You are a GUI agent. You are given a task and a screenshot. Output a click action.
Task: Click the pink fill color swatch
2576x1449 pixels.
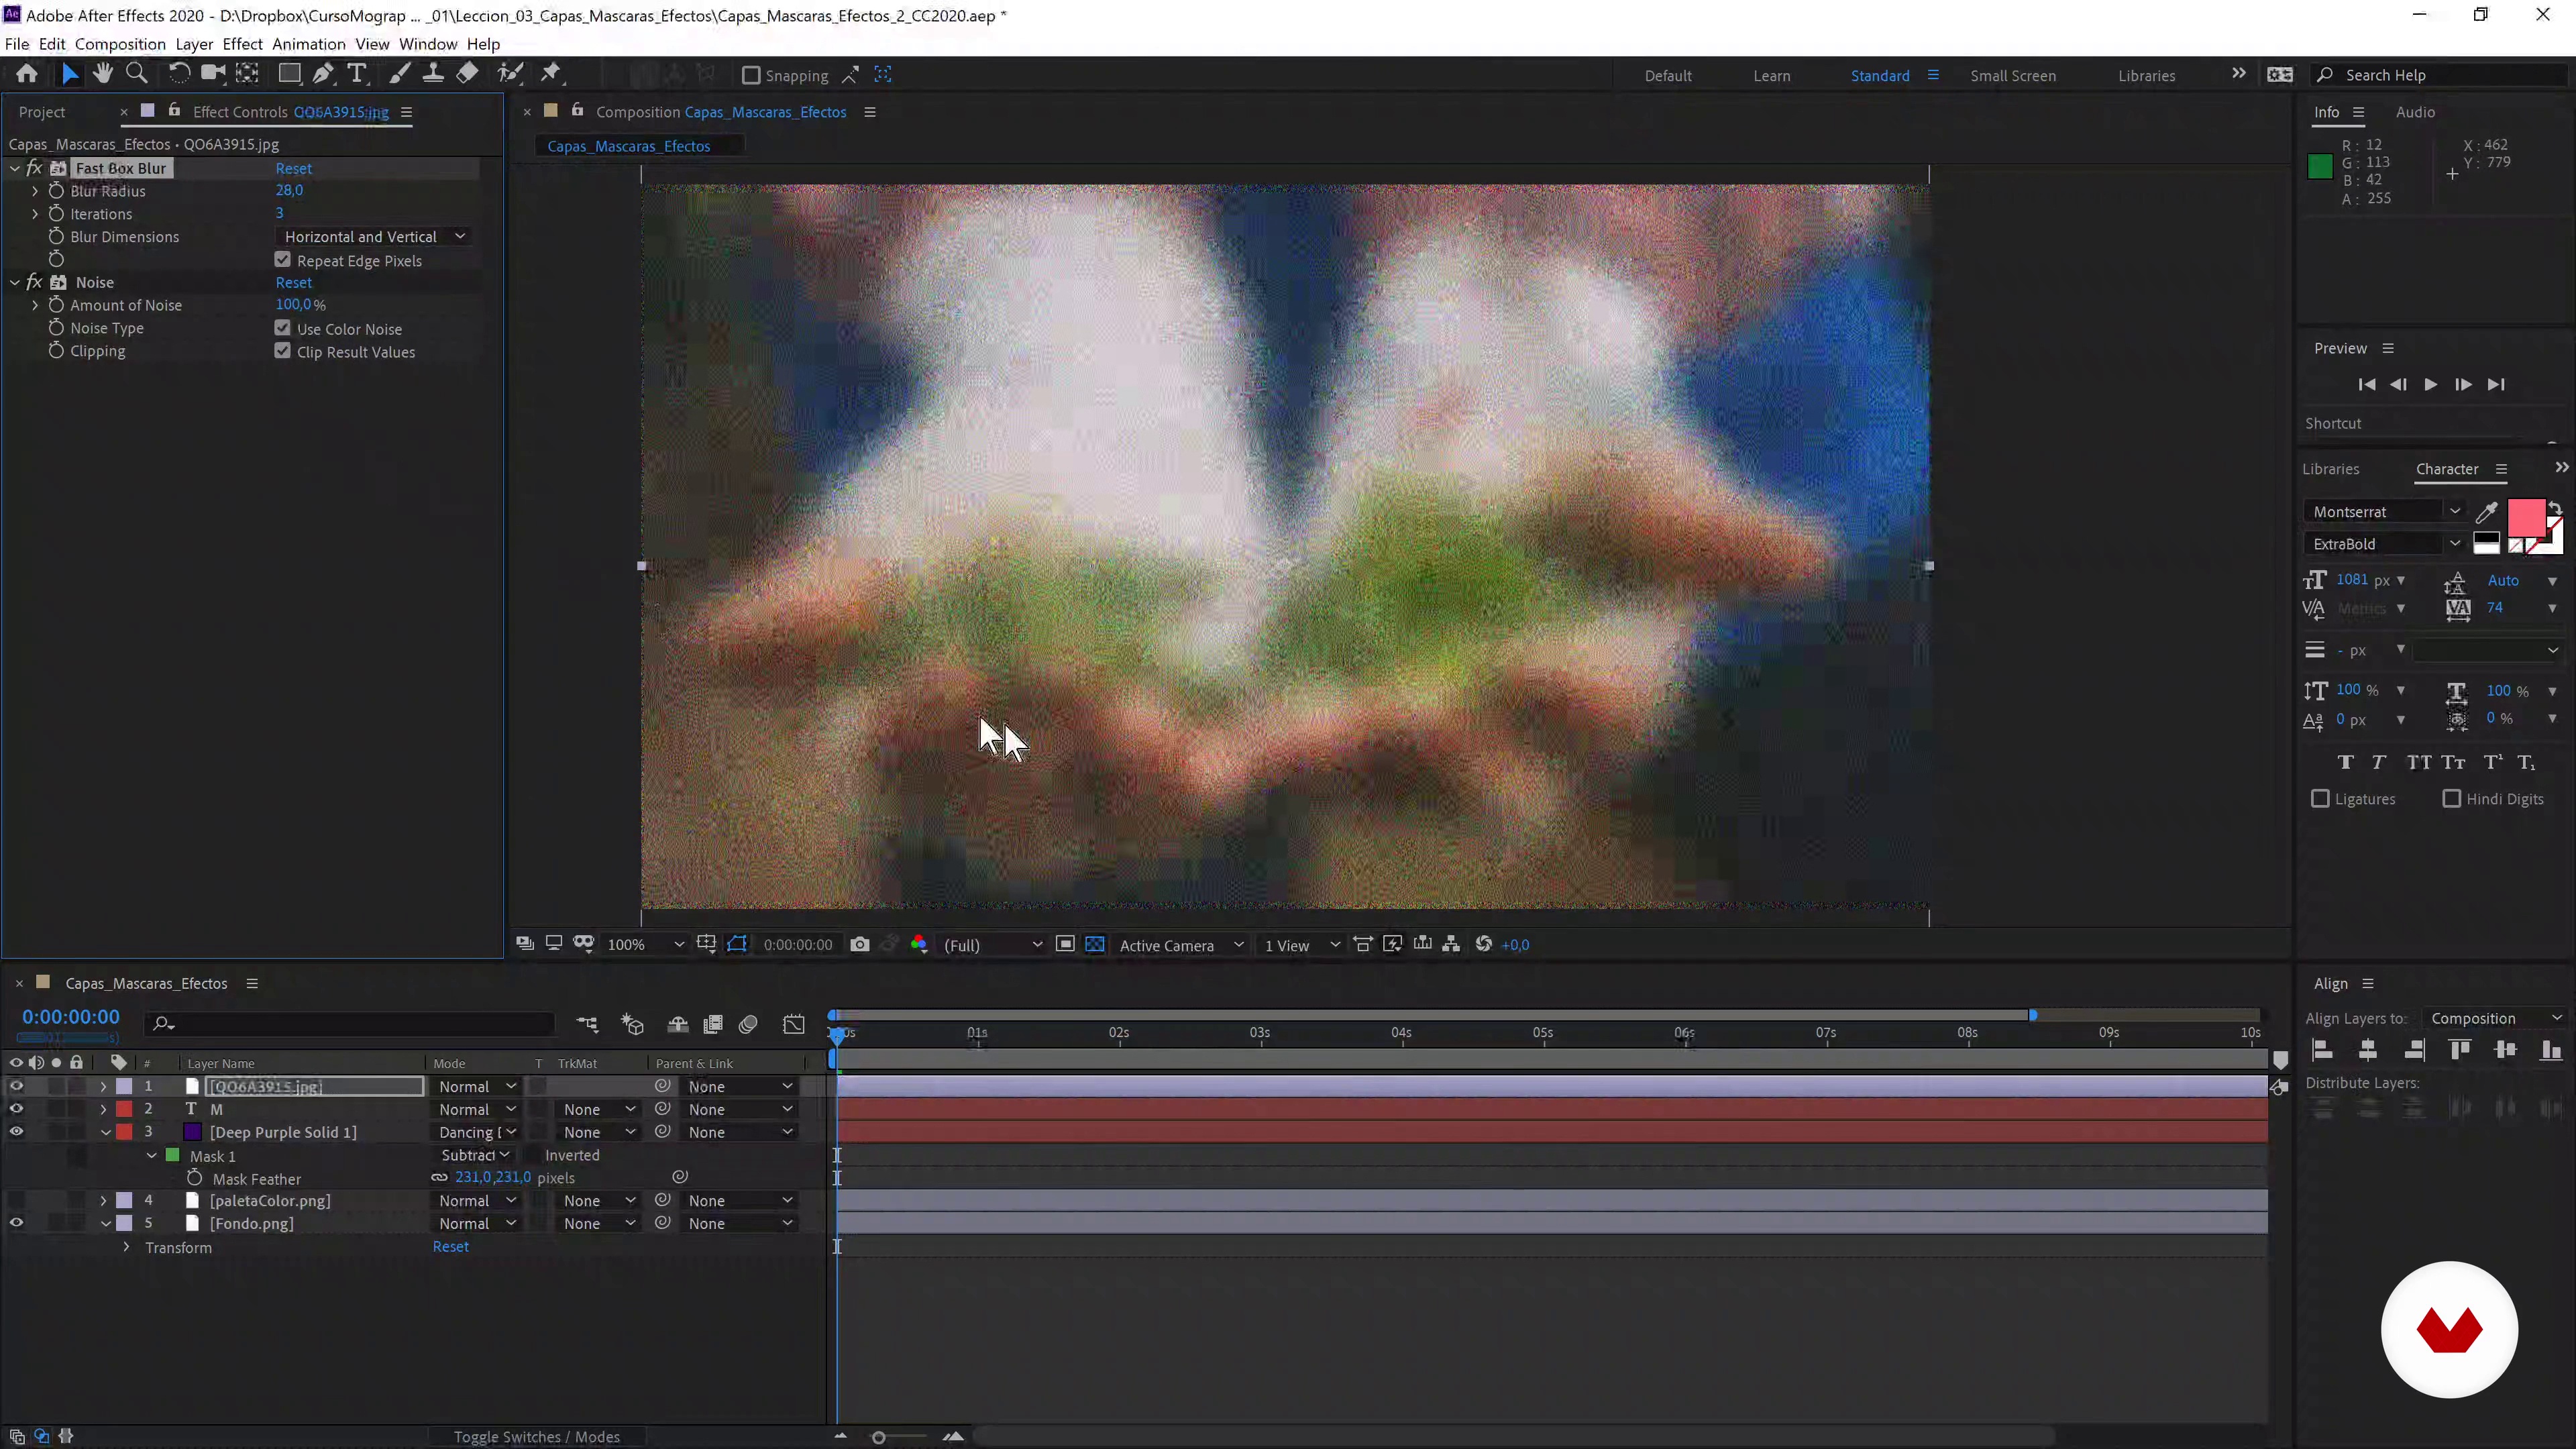pos(2526,518)
